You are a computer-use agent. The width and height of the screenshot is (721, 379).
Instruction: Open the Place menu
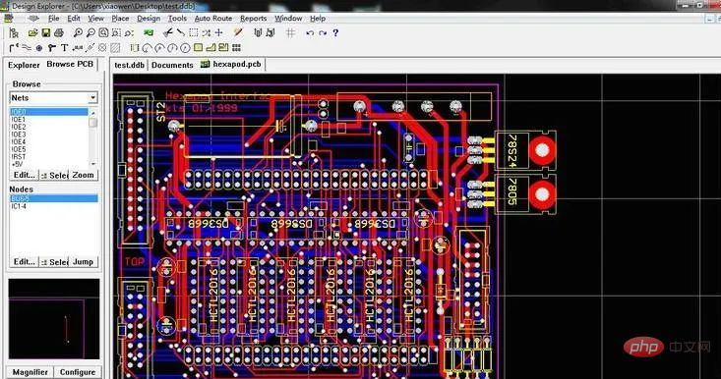pyautogui.click(x=120, y=19)
